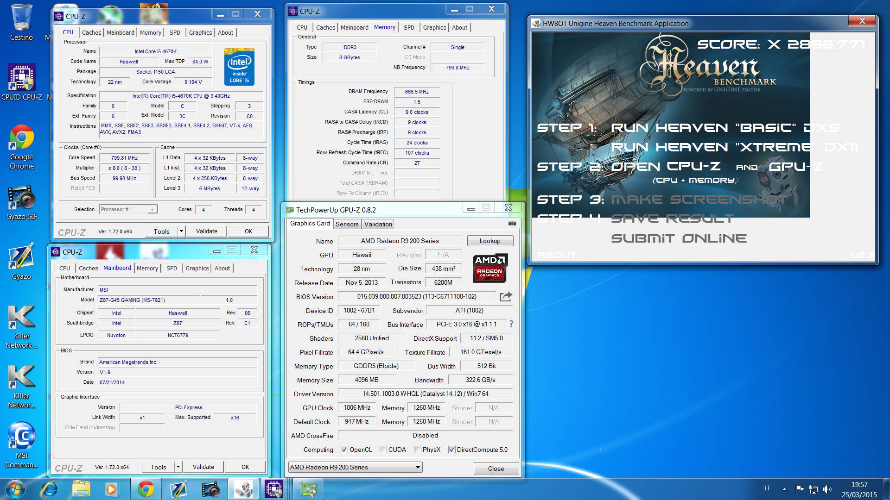Screen dimensions: 890x500
Task: Click the BIOS Version field in GPU-Z
Action: coord(417,296)
